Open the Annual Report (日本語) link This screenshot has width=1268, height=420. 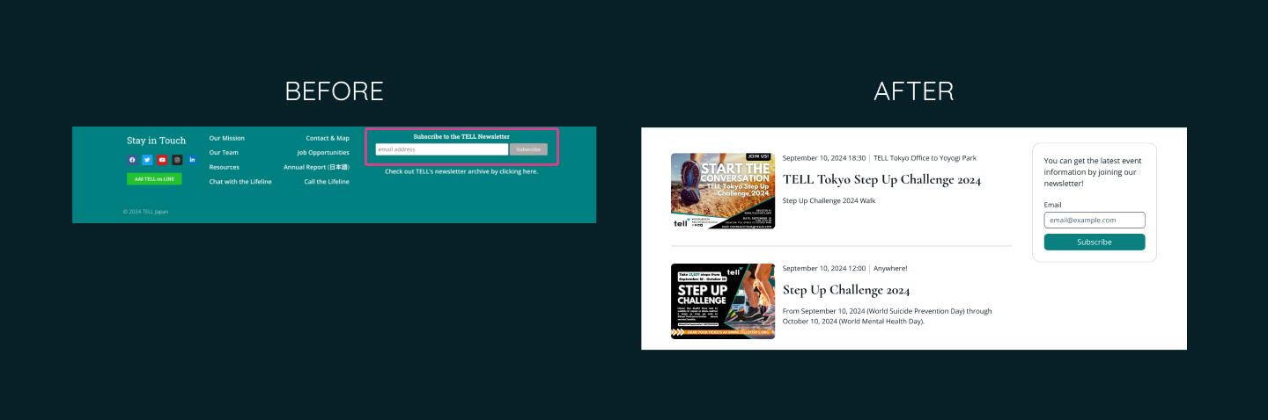(316, 167)
